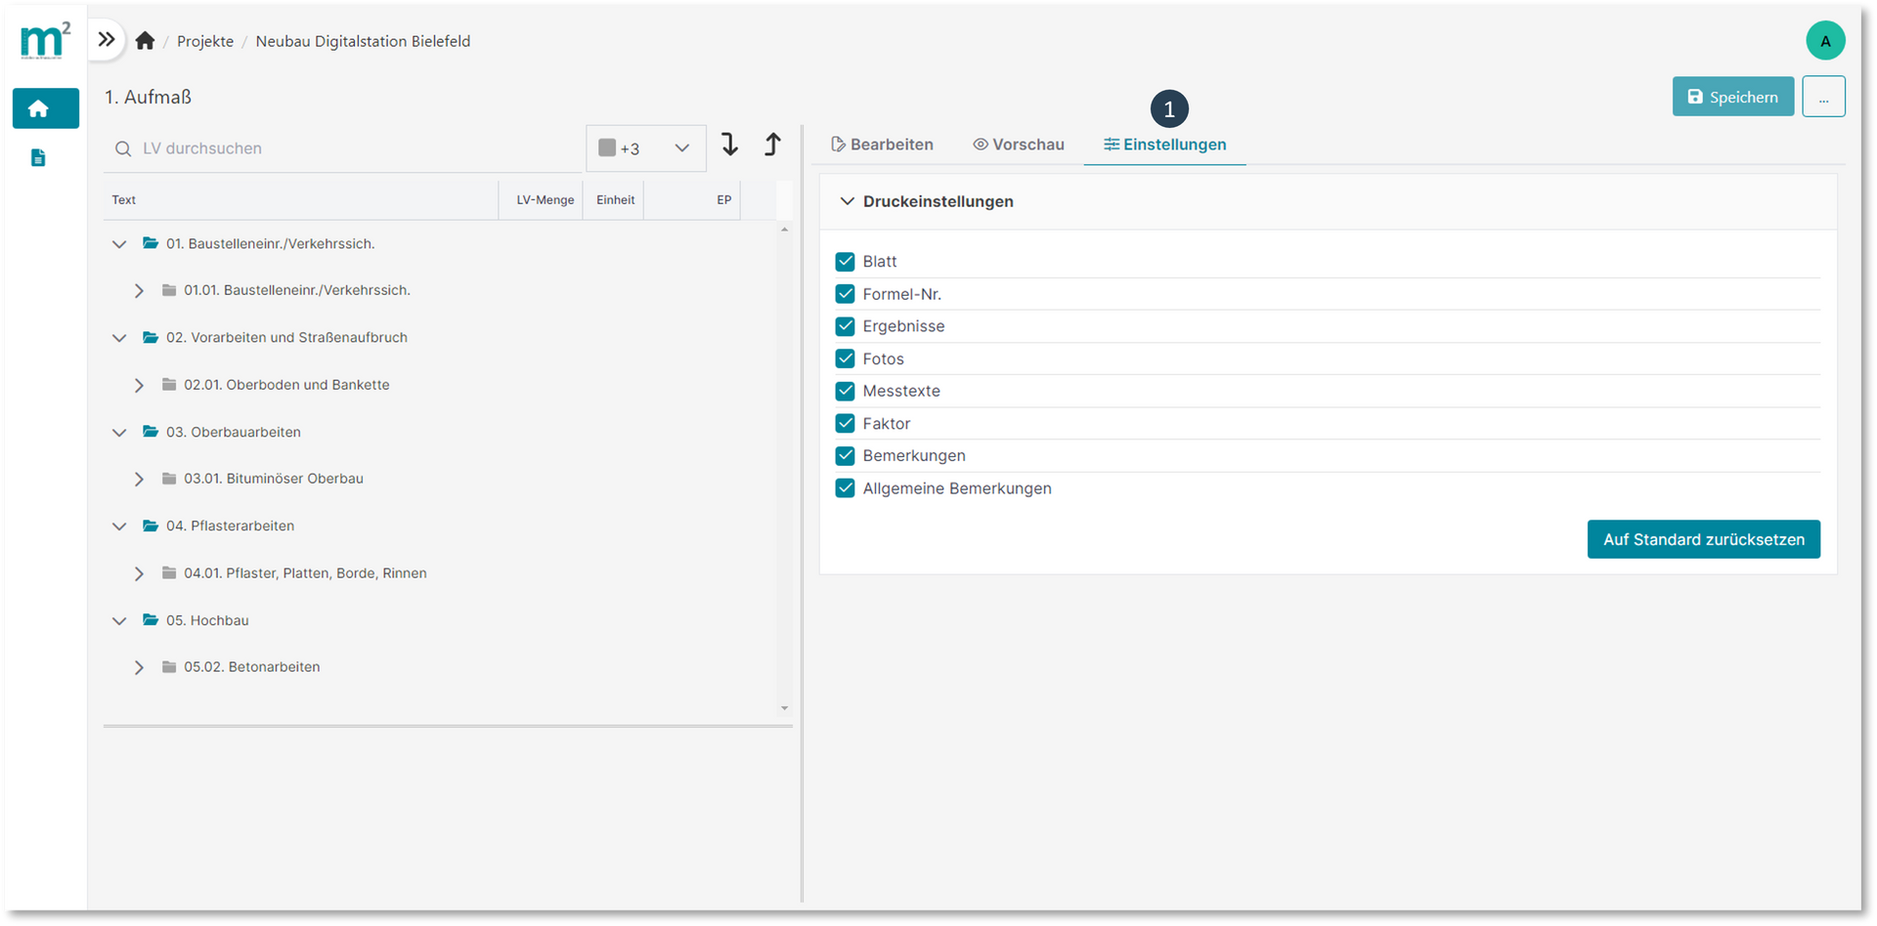Click folder icon of 01.01. Baustelleneinr./Verkehrssich.
This screenshot has width=1877, height=926.
tap(169, 290)
